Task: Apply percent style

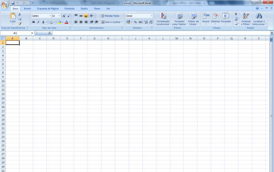Action: coord(135,22)
